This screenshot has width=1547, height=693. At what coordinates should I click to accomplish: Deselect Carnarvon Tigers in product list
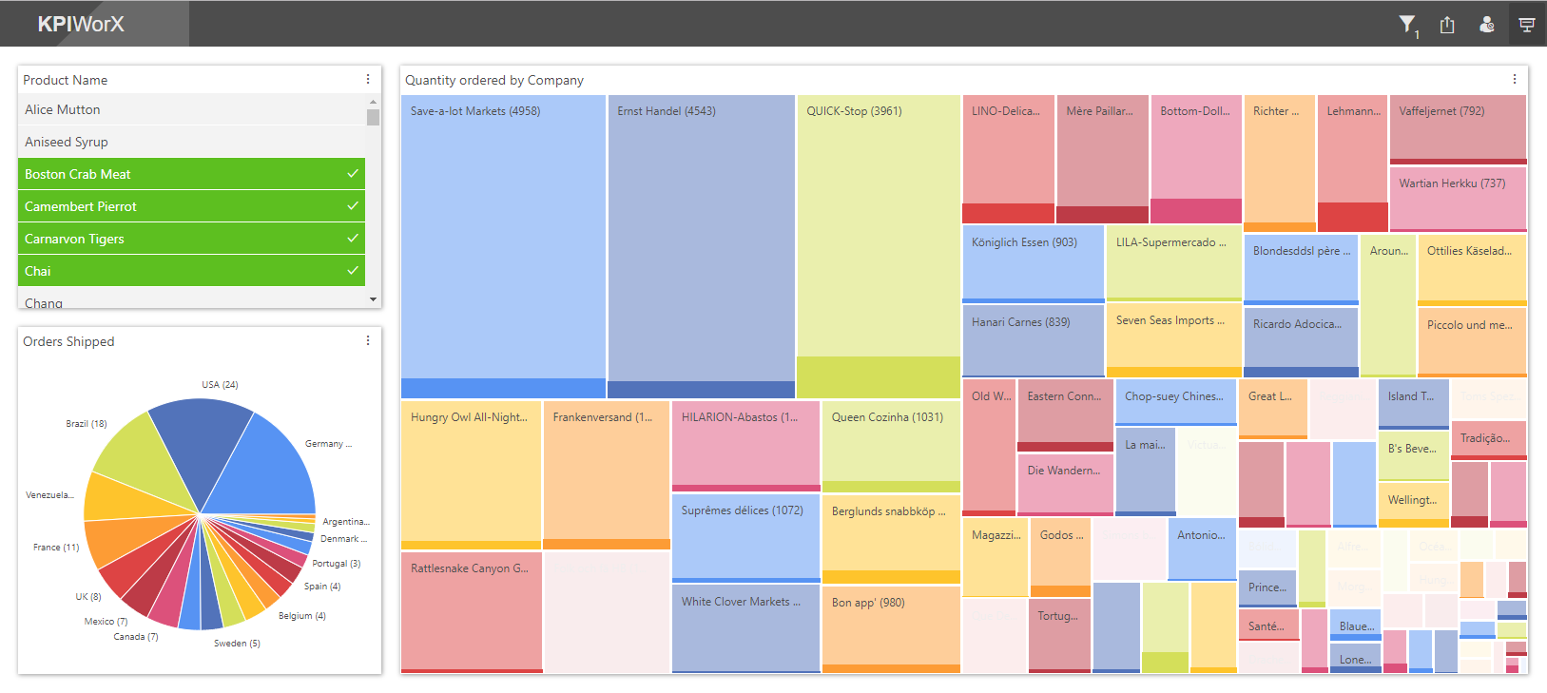191,239
